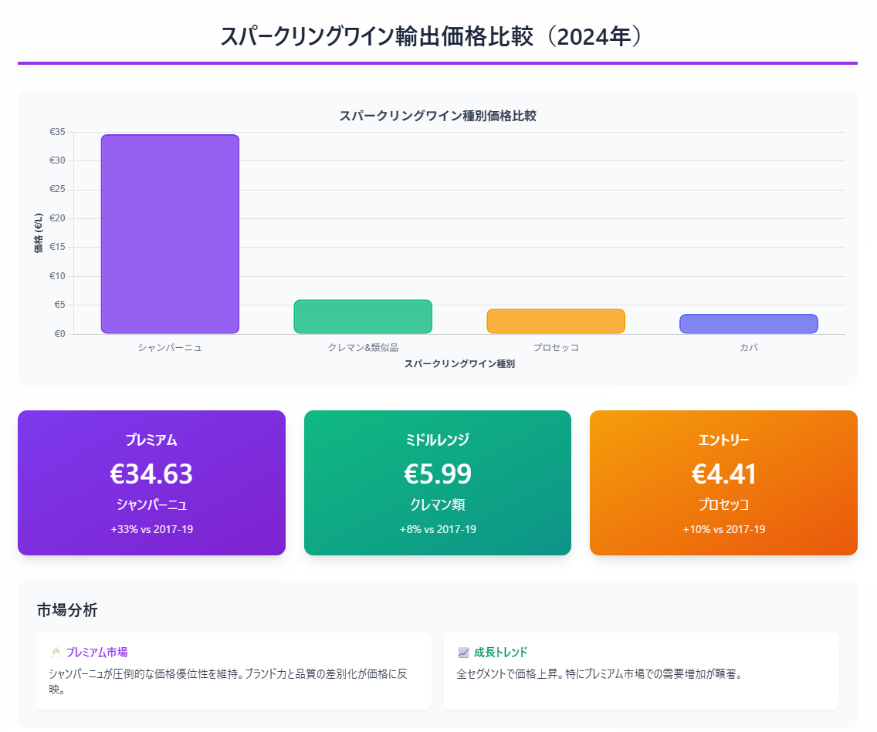The image size is (877, 732).
Task: Click the champagne glass icon beside プレミアム市場
Action: [56, 653]
